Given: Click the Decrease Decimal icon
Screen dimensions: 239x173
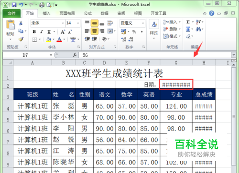Looking at the screenshot, I should (130, 39).
